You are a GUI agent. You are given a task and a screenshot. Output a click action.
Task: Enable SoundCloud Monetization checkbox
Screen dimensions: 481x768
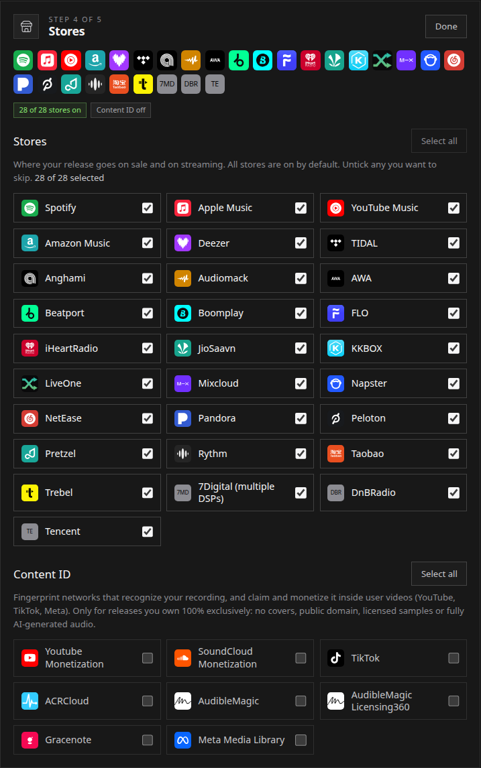point(301,658)
